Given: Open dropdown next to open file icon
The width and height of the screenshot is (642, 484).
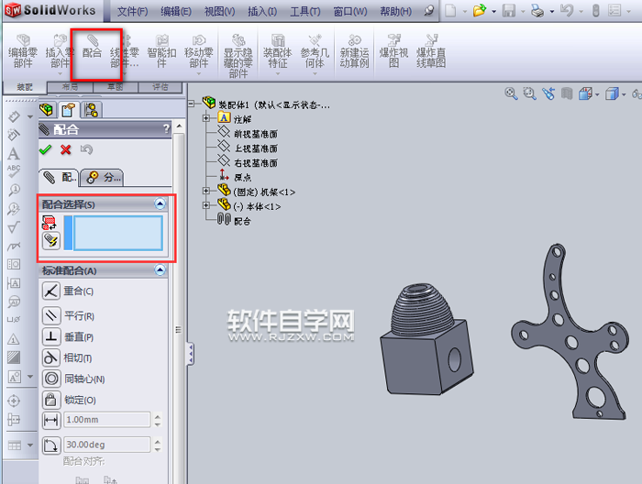Looking at the screenshot, I should pos(493,11).
